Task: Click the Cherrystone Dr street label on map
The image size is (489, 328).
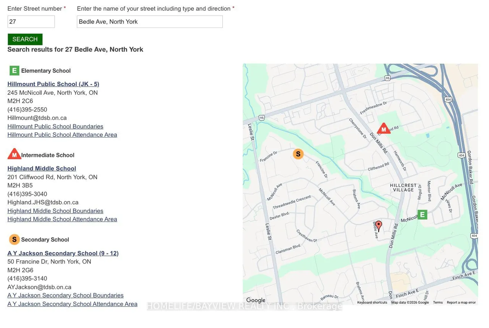Action: [358, 129]
